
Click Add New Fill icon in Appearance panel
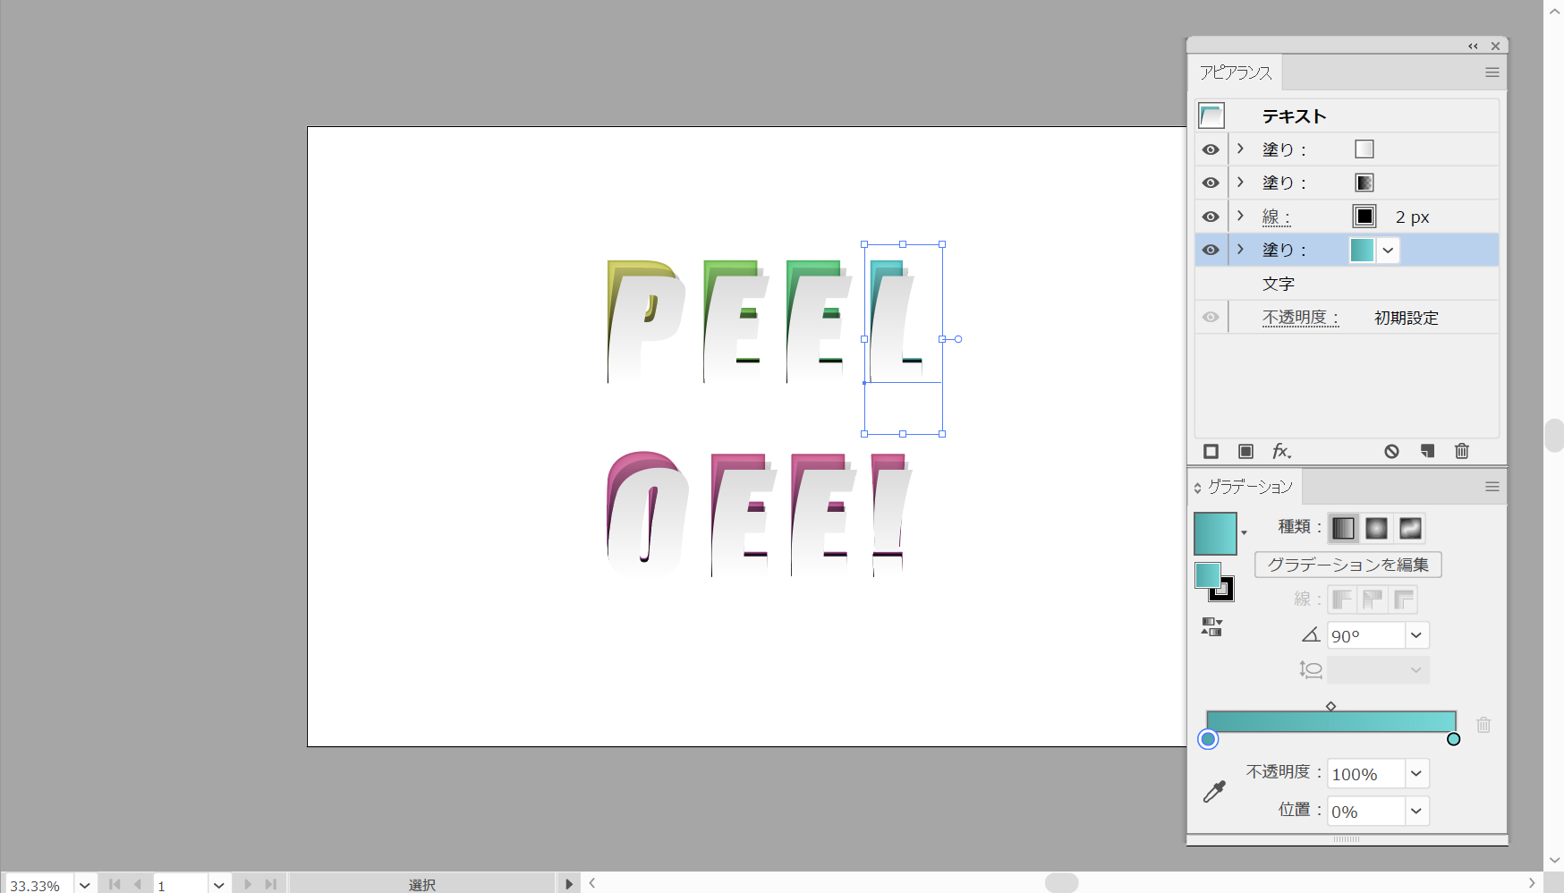click(1245, 452)
